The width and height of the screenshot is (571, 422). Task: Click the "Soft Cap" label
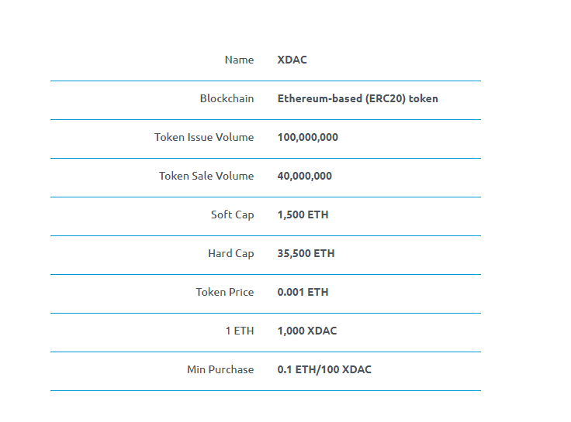click(232, 214)
